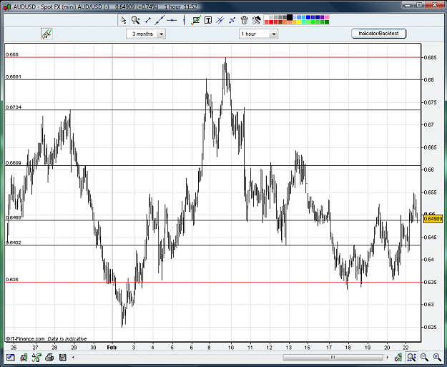Pick the yellow color swatch
Viewport: 447px width, 367px height.
click(299, 22)
